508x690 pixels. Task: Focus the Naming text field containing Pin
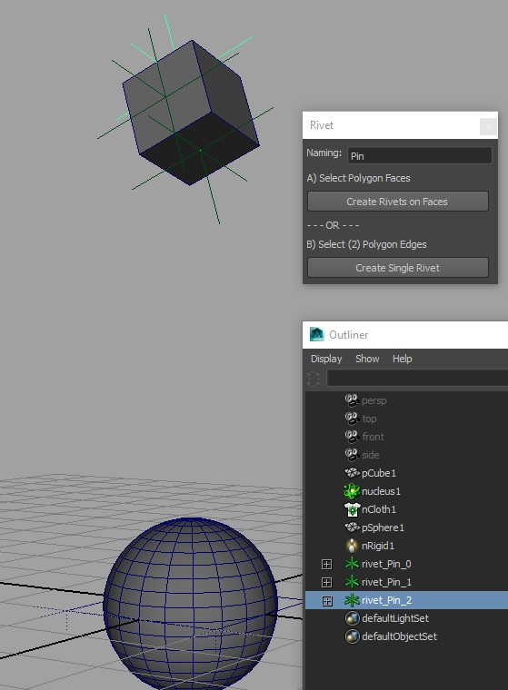pyautogui.click(x=420, y=156)
